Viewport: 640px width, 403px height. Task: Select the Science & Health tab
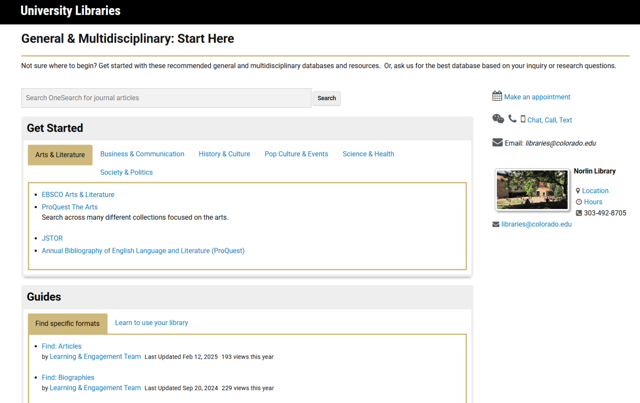(x=368, y=154)
